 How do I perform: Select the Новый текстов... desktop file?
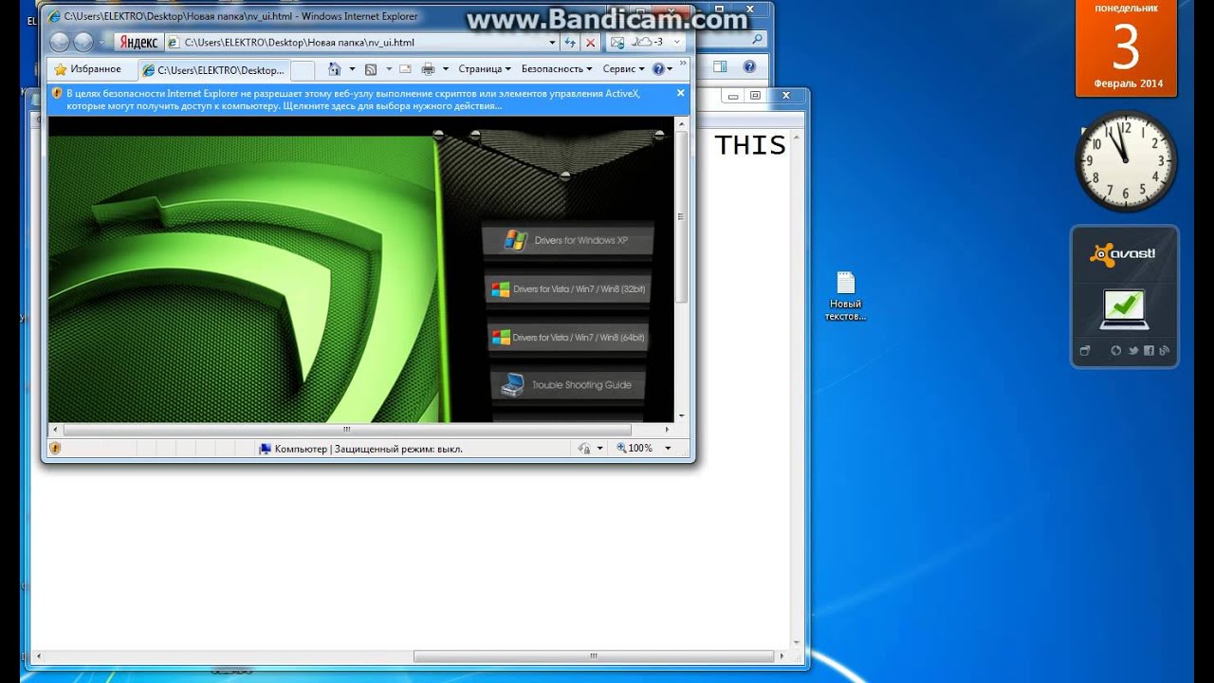845,296
